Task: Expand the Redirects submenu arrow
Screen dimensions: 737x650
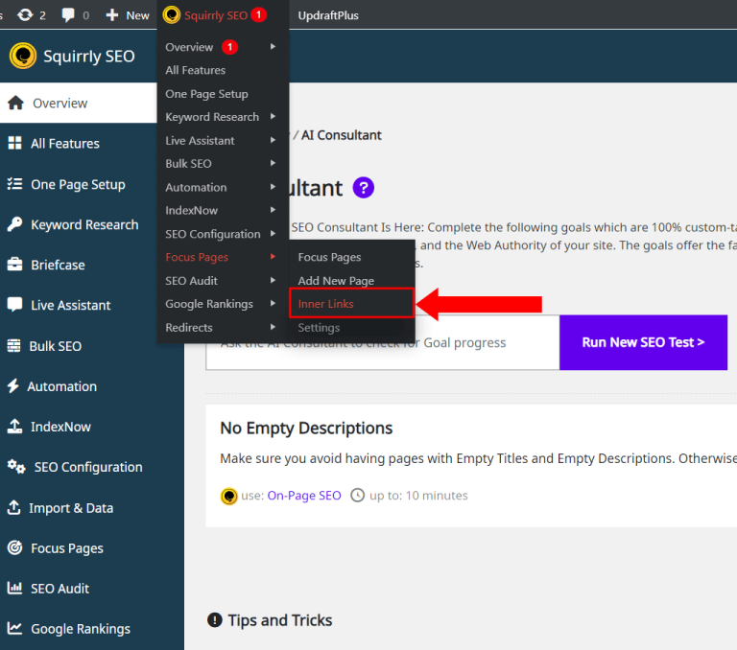Action: pyautogui.click(x=273, y=327)
